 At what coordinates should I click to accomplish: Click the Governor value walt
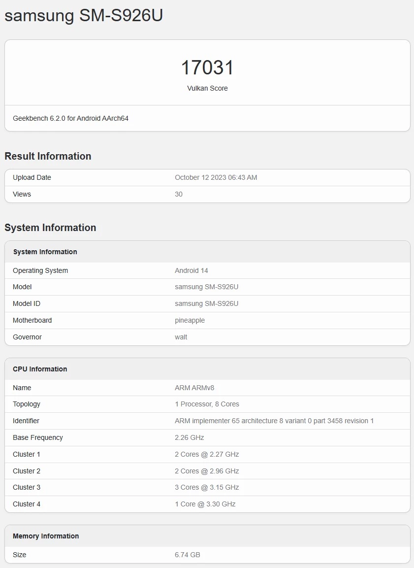pyautogui.click(x=181, y=337)
